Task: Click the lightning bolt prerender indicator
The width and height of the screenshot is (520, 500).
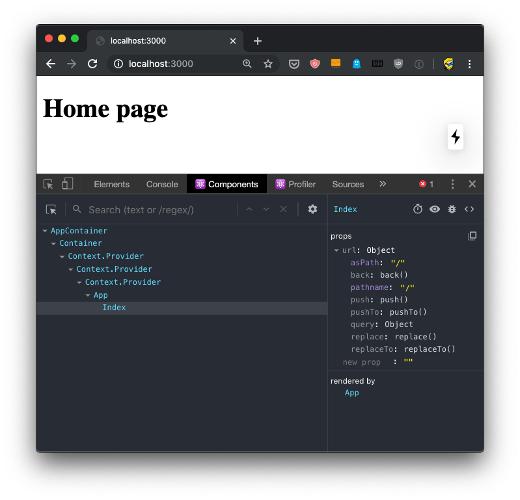Action: pyautogui.click(x=456, y=137)
